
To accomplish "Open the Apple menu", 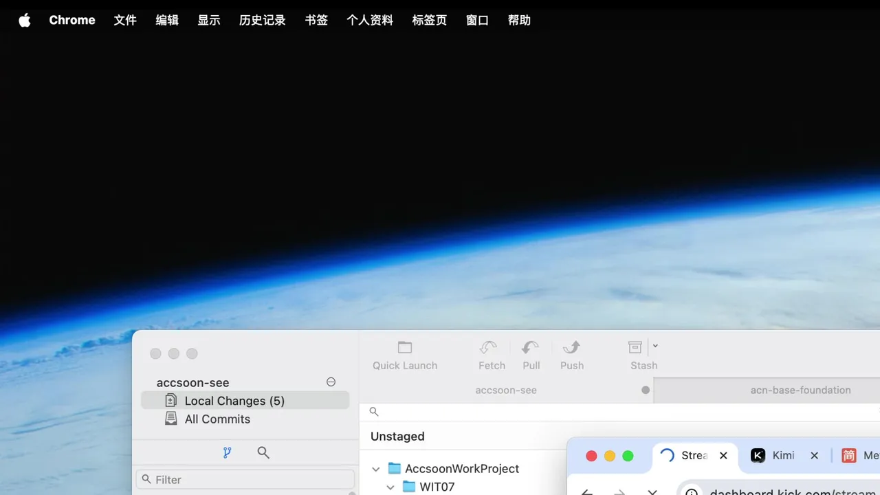I will [25, 20].
